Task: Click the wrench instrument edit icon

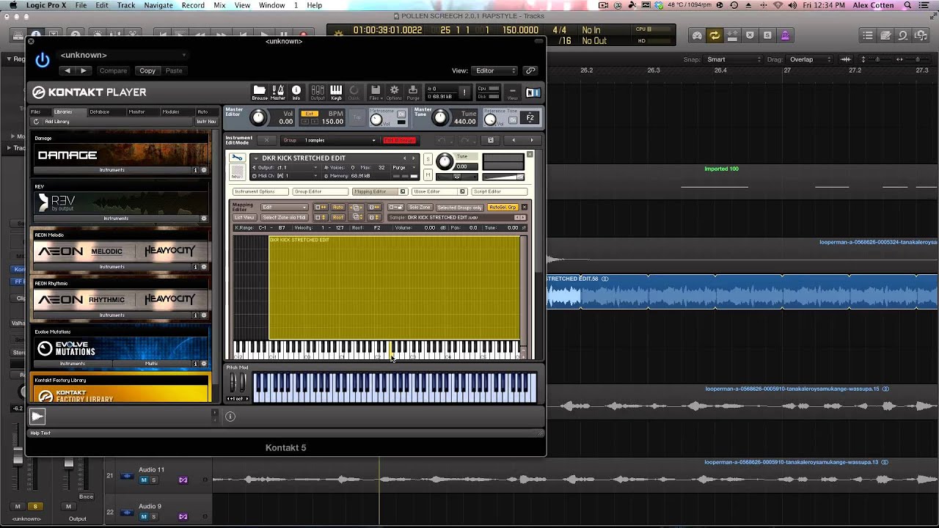Action: tap(237, 158)
